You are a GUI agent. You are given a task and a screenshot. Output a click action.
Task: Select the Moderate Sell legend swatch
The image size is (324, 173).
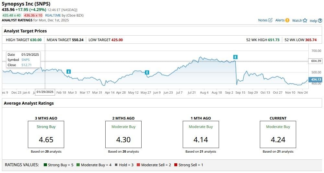[138, 165]
